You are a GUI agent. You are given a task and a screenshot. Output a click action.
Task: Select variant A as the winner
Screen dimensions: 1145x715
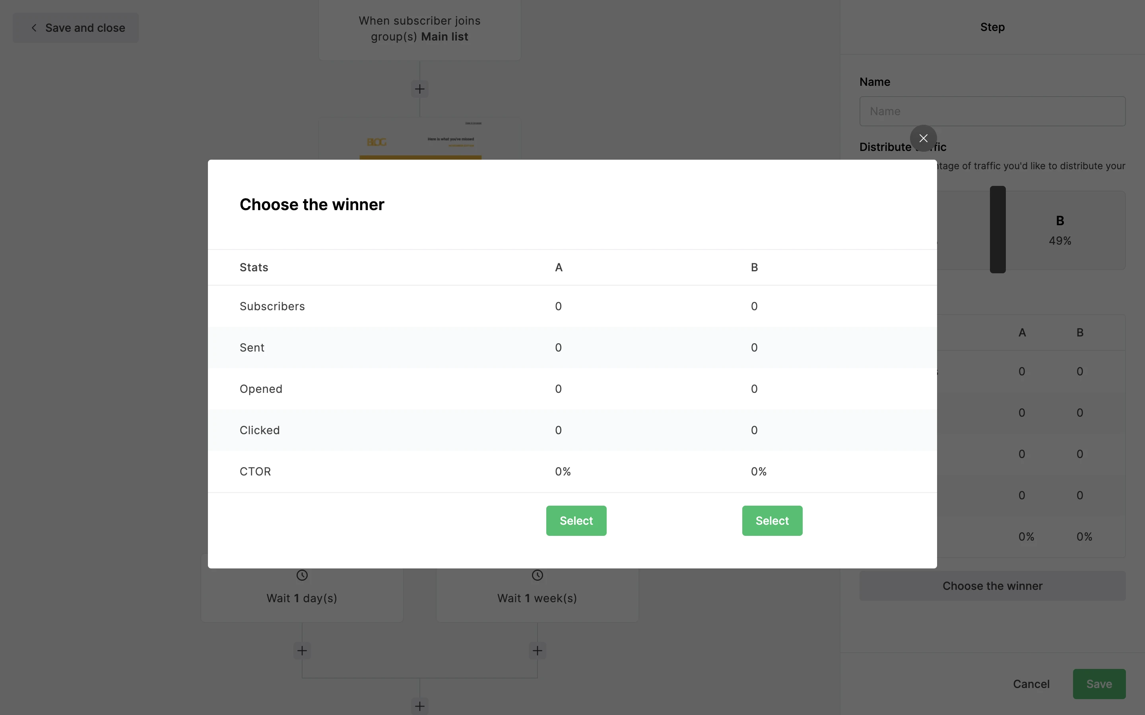[x=576, y=521]
